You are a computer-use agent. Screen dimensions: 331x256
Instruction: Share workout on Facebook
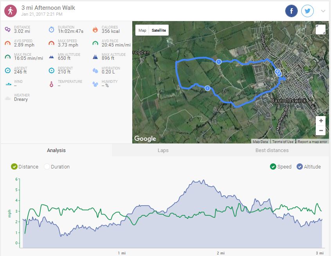tap(291, 11)
